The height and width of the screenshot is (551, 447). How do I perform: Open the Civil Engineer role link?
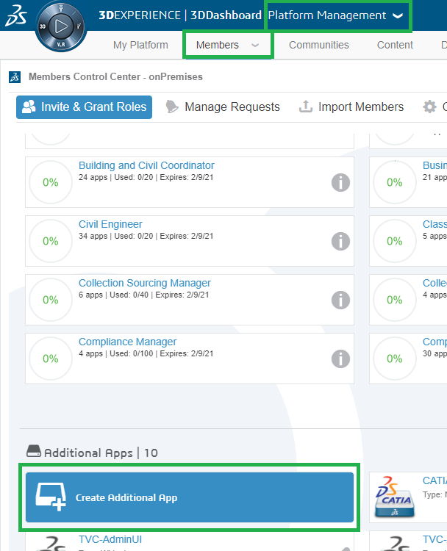pyautogui.click(x=110, y=224)
